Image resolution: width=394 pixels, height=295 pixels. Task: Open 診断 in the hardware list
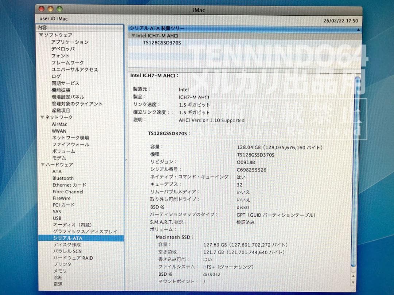[58, 278]
